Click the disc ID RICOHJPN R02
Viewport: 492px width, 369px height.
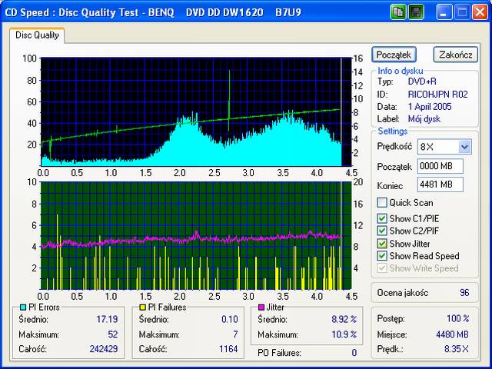click(437, 95)
